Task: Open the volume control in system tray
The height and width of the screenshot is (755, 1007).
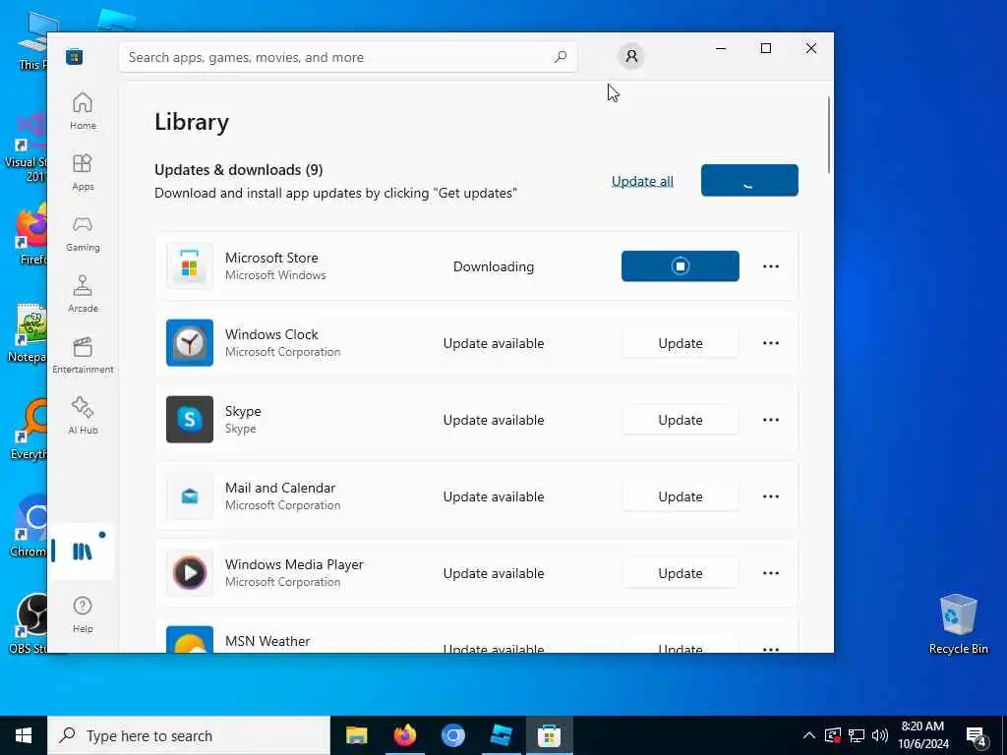Action: tap(880, 735)
